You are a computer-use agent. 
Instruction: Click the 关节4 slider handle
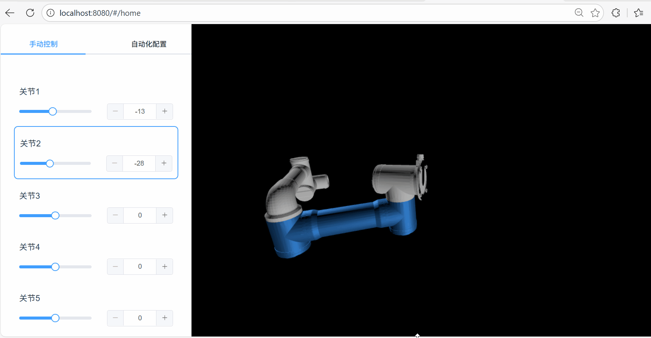(55, 267)
